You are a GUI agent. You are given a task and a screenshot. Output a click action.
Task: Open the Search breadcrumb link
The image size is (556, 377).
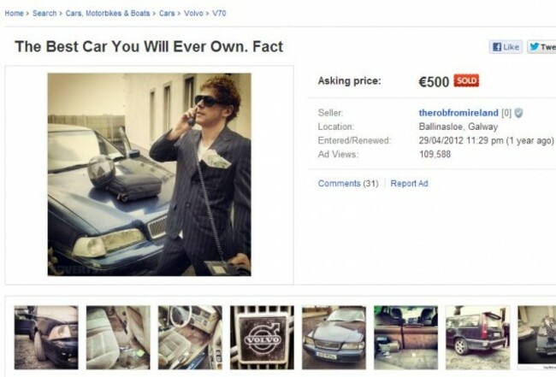pos(44,13)
